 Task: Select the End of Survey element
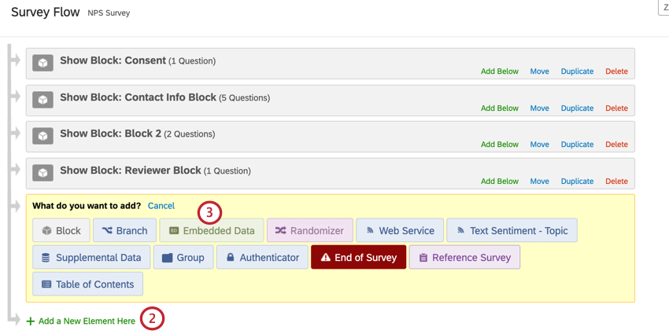point(358,257)
